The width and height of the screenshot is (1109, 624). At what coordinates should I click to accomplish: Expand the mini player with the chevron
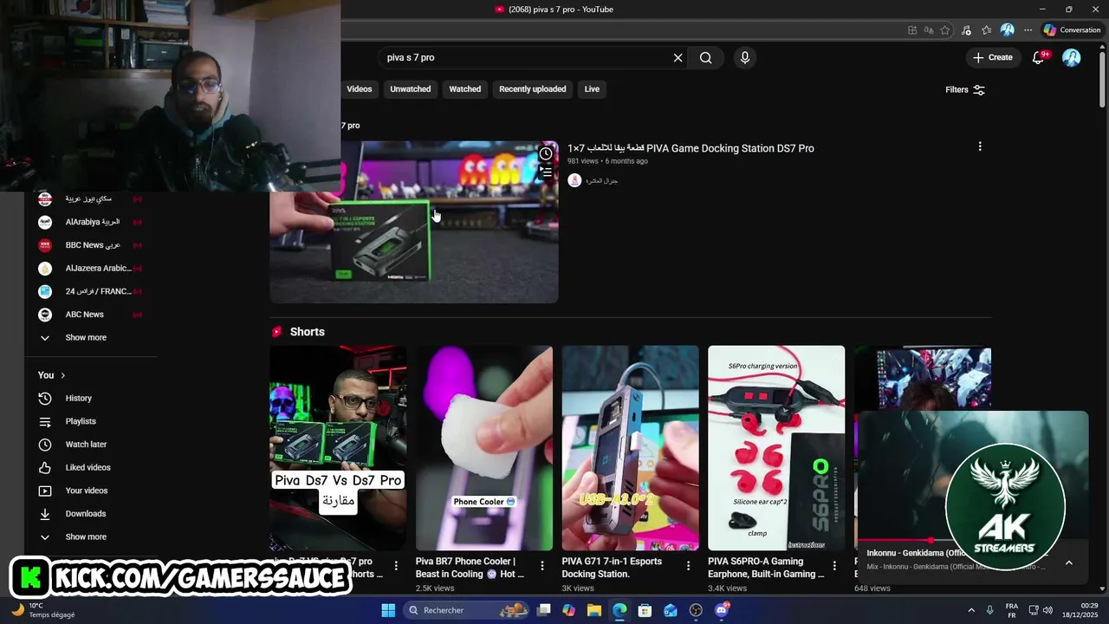tap(1069, 562)
